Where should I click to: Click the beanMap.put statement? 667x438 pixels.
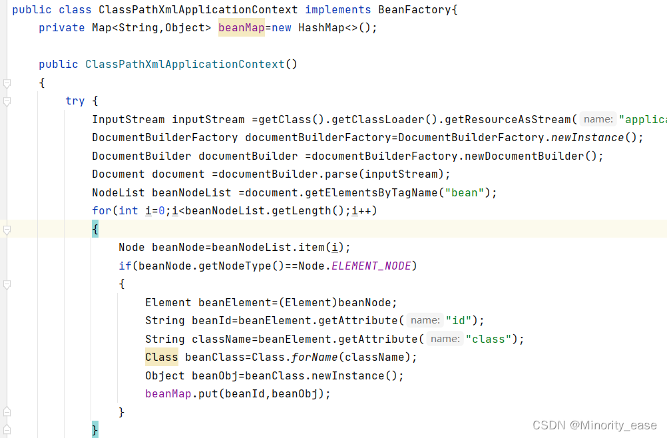click(x=238, y=394)
